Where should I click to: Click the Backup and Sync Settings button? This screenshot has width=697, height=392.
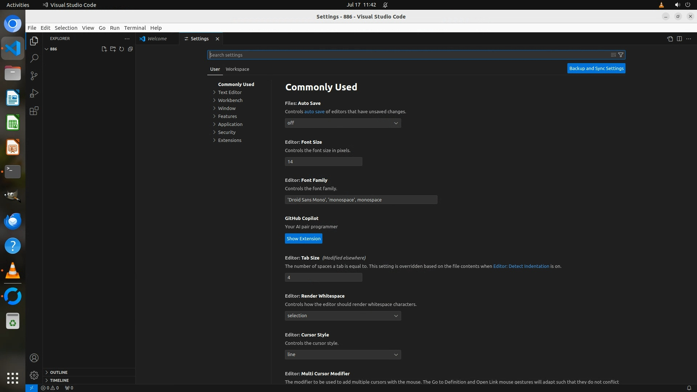pos(596,68)
